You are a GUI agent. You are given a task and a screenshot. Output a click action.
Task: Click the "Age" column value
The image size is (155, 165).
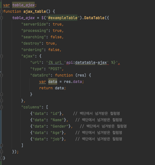[x=56, y=133]
